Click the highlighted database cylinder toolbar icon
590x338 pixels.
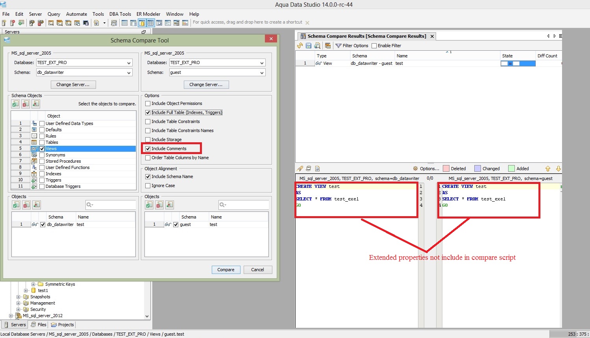[x=142, y=23]
